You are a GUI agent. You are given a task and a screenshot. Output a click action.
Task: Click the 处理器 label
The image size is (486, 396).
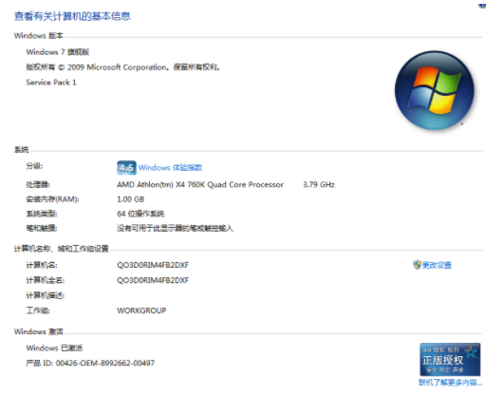[x=38, y=184]
